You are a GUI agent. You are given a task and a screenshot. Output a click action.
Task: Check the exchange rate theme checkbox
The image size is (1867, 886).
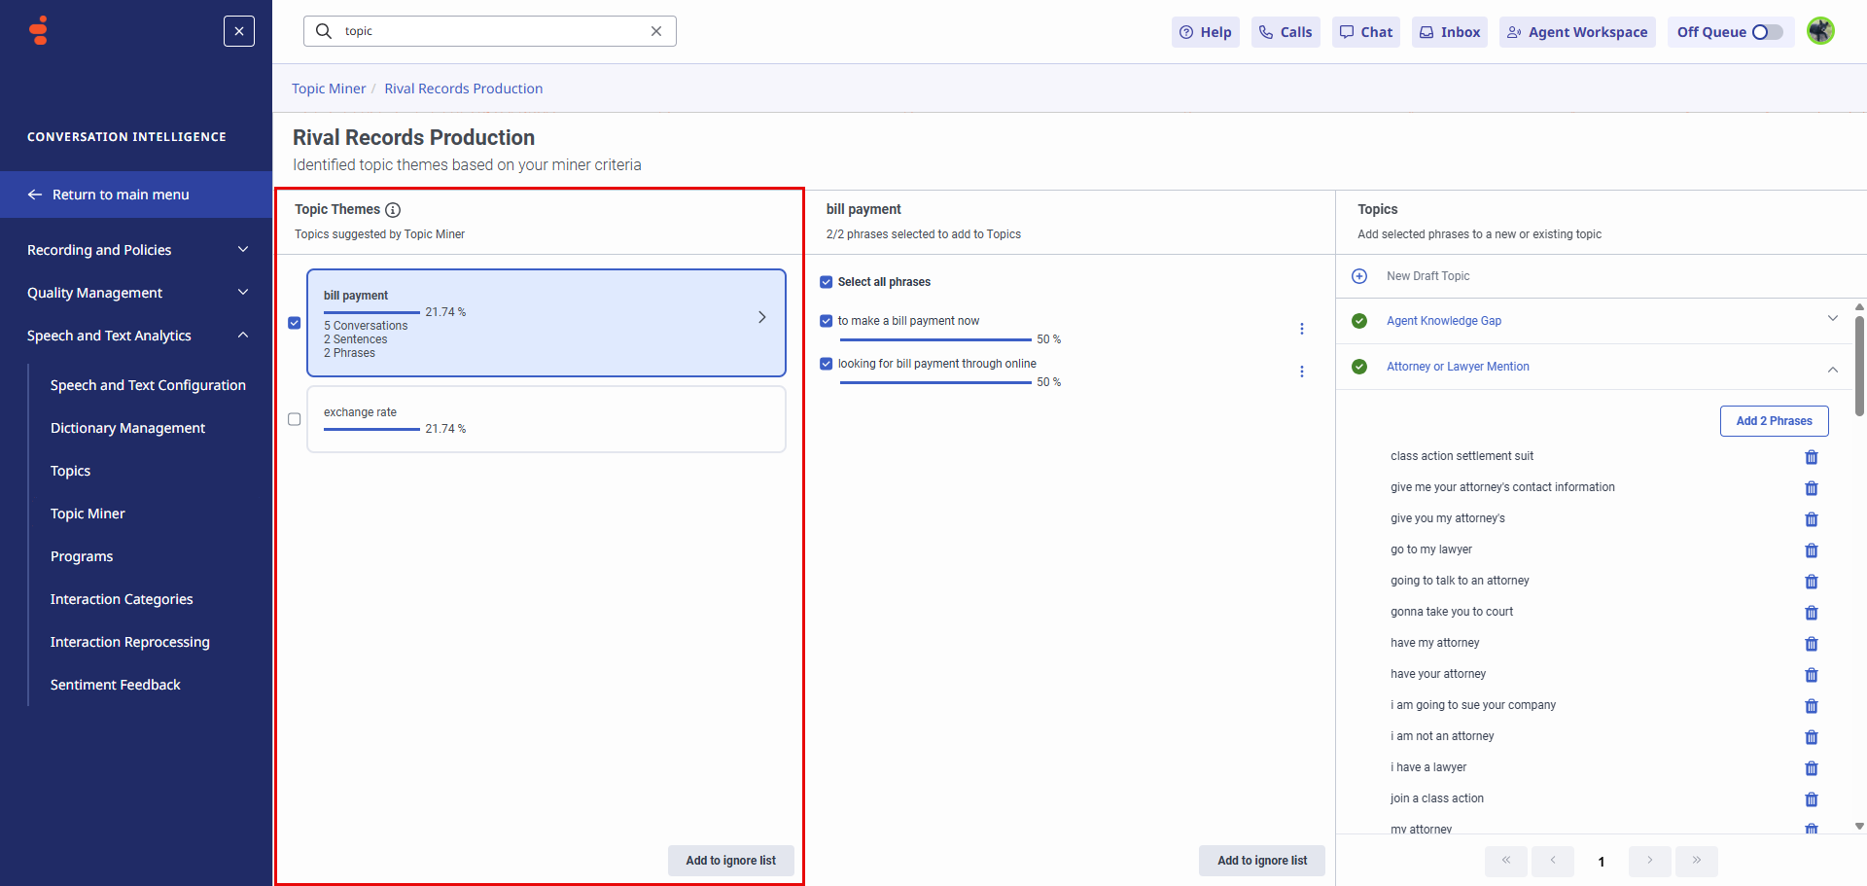click(295, 419)
